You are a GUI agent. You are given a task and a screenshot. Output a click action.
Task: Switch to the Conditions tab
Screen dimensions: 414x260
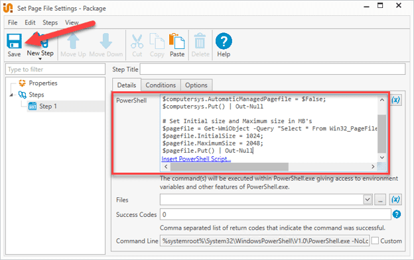tap(161, 85)
